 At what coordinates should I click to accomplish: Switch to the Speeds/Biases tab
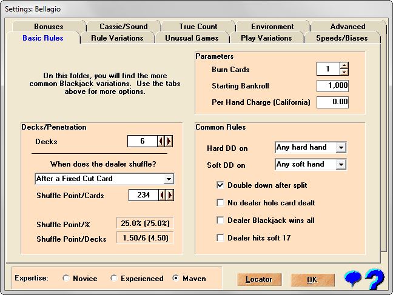pos(342,38)
